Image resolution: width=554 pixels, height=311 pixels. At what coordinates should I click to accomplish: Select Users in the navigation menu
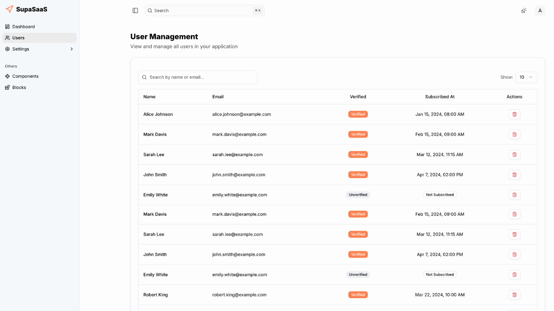[19, 38]
